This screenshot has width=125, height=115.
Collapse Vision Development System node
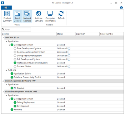coord(9,99)
